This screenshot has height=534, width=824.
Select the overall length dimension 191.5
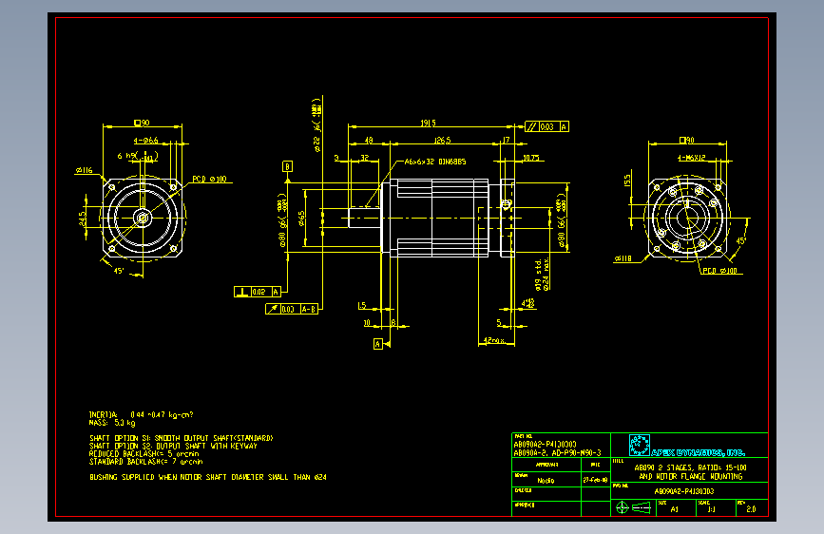429,123
